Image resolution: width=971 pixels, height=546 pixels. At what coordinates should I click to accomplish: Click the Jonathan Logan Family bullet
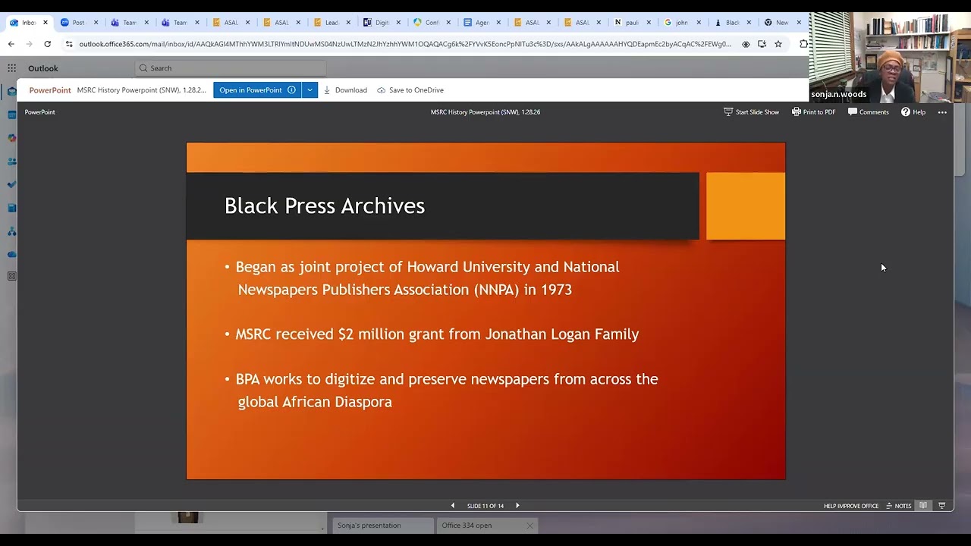[437, 334]
